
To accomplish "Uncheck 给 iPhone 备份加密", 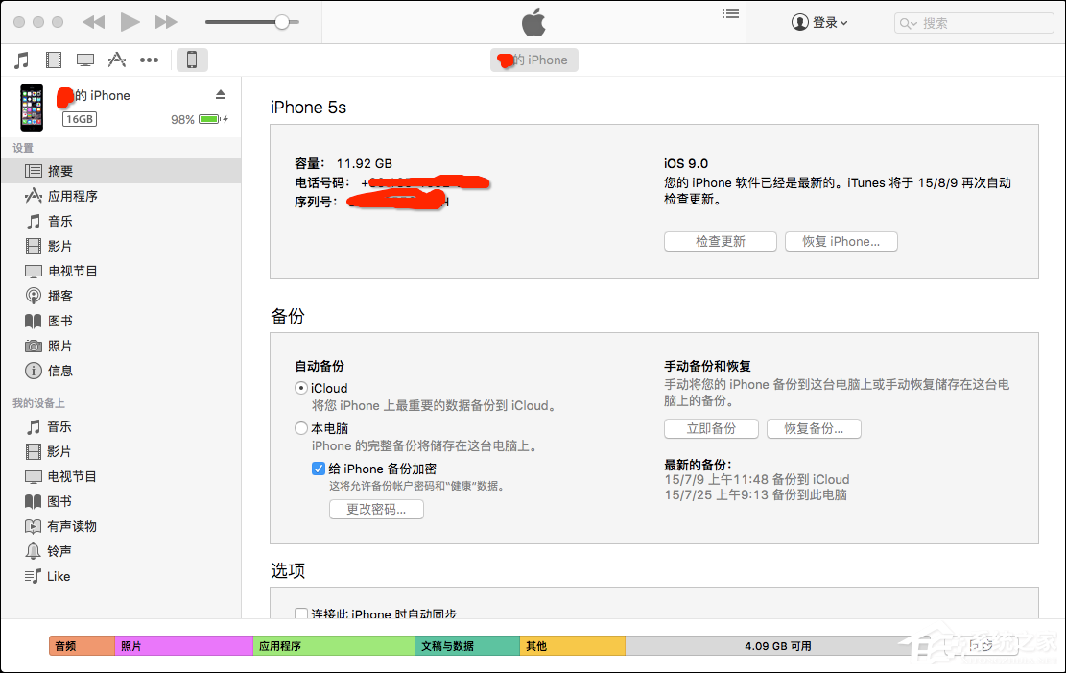I will [x=318, y=469].
